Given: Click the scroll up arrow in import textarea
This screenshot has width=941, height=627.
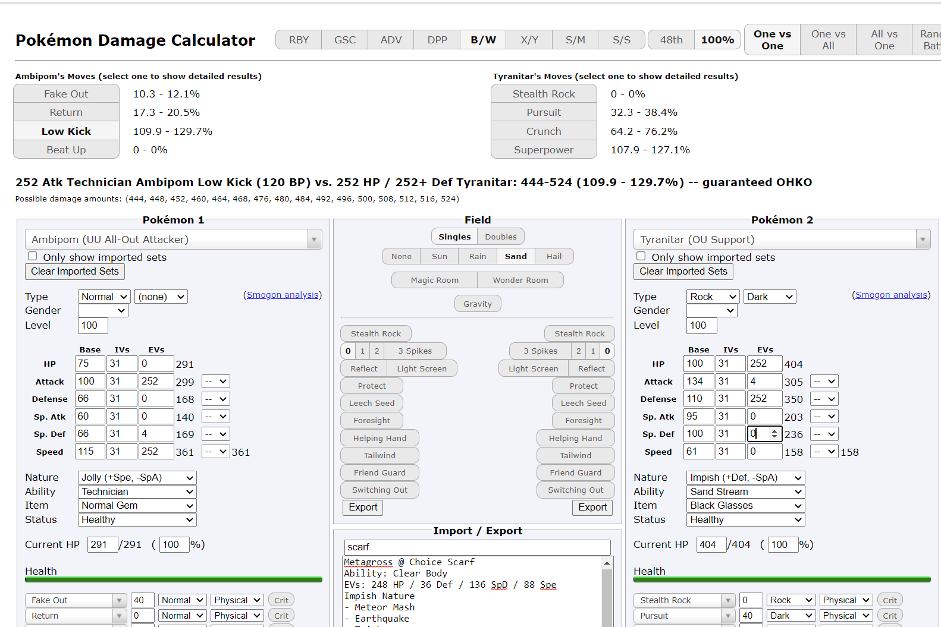Looking at the screenshot, I should pyautogui.click(x=607, y=563).
